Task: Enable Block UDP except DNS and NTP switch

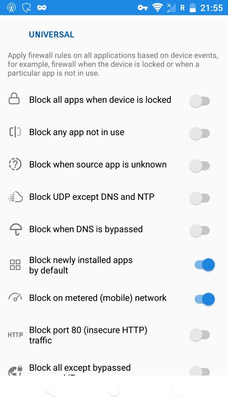Action: 199,198
